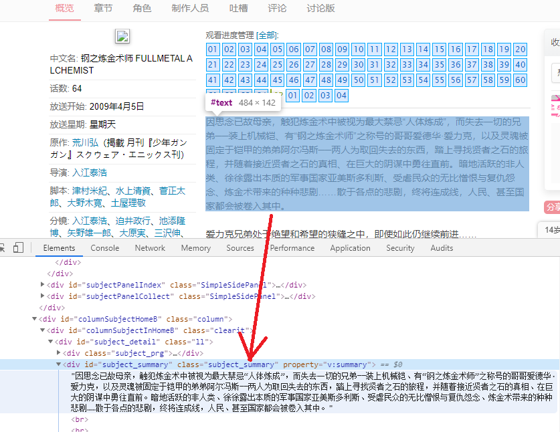Open the 角色 tab
560x432 pixels.
(142, 8)
